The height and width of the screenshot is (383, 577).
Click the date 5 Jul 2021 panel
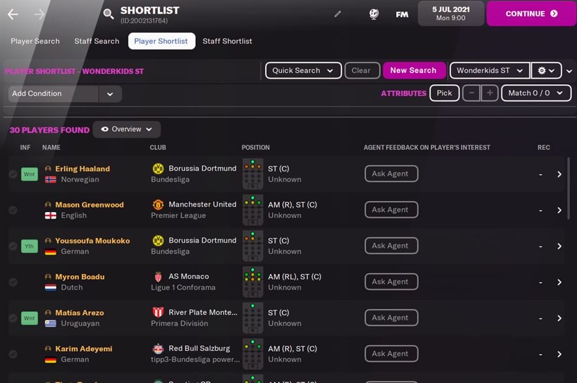point(451,14)
